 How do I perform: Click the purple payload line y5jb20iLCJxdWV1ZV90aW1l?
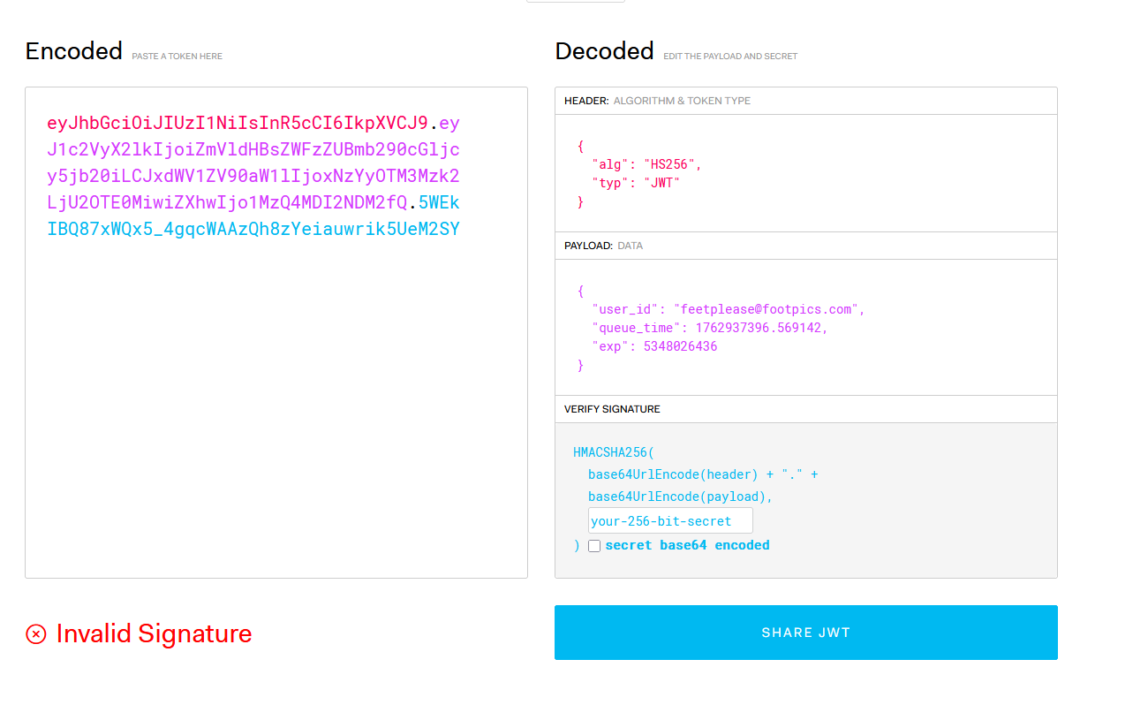click(x=253, y=176)
